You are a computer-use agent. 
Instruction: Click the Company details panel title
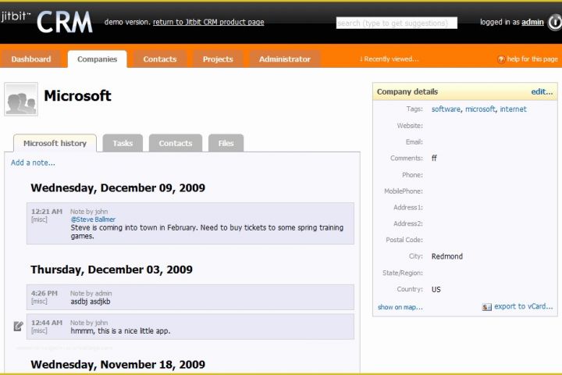pos(407,91)
